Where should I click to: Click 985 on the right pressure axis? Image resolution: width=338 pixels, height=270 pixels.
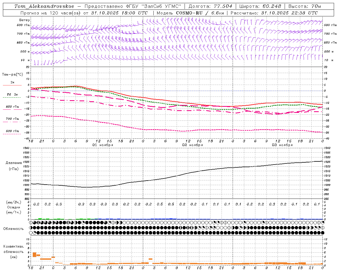327,199
